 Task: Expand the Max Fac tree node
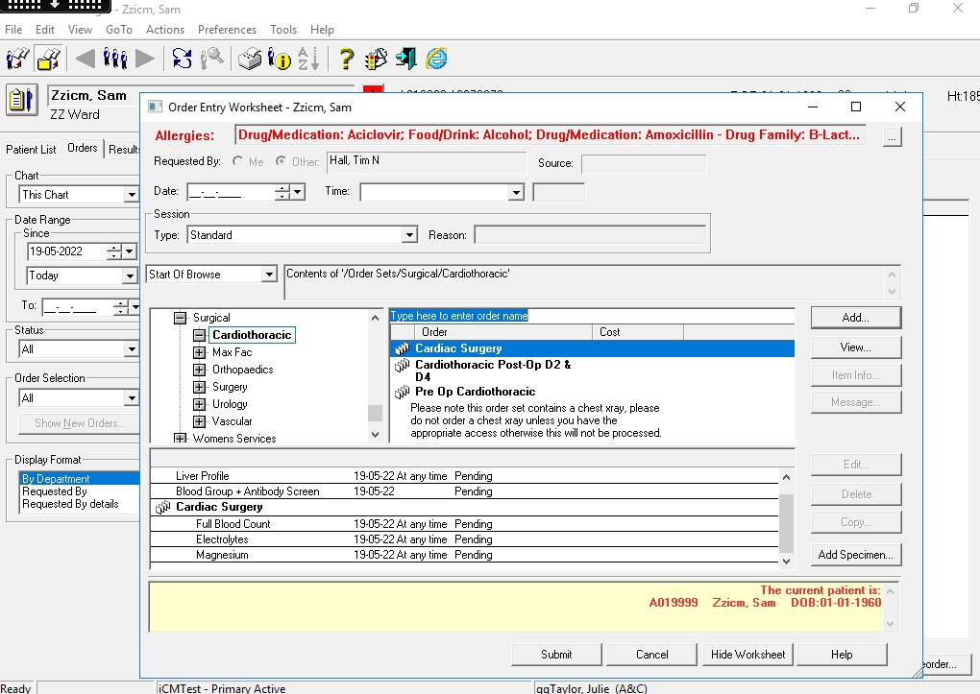200,352
